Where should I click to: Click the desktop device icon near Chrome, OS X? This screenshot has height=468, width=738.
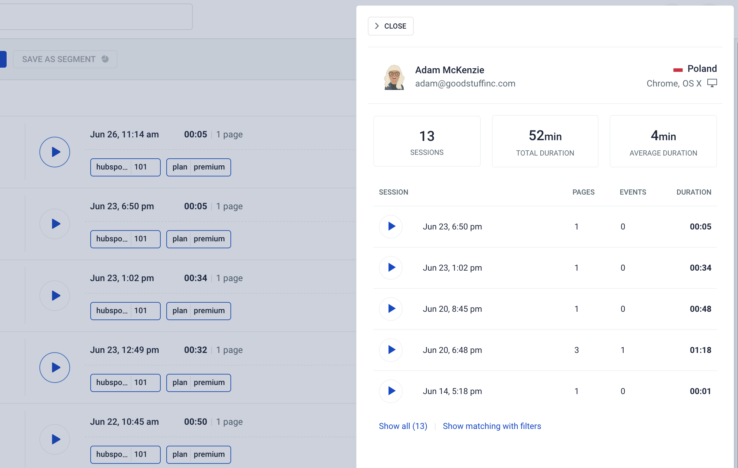pyautogui.click(x=712, y=83)
